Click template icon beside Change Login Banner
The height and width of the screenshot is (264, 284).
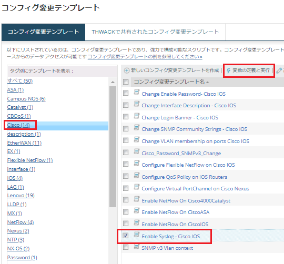point(137,116)
